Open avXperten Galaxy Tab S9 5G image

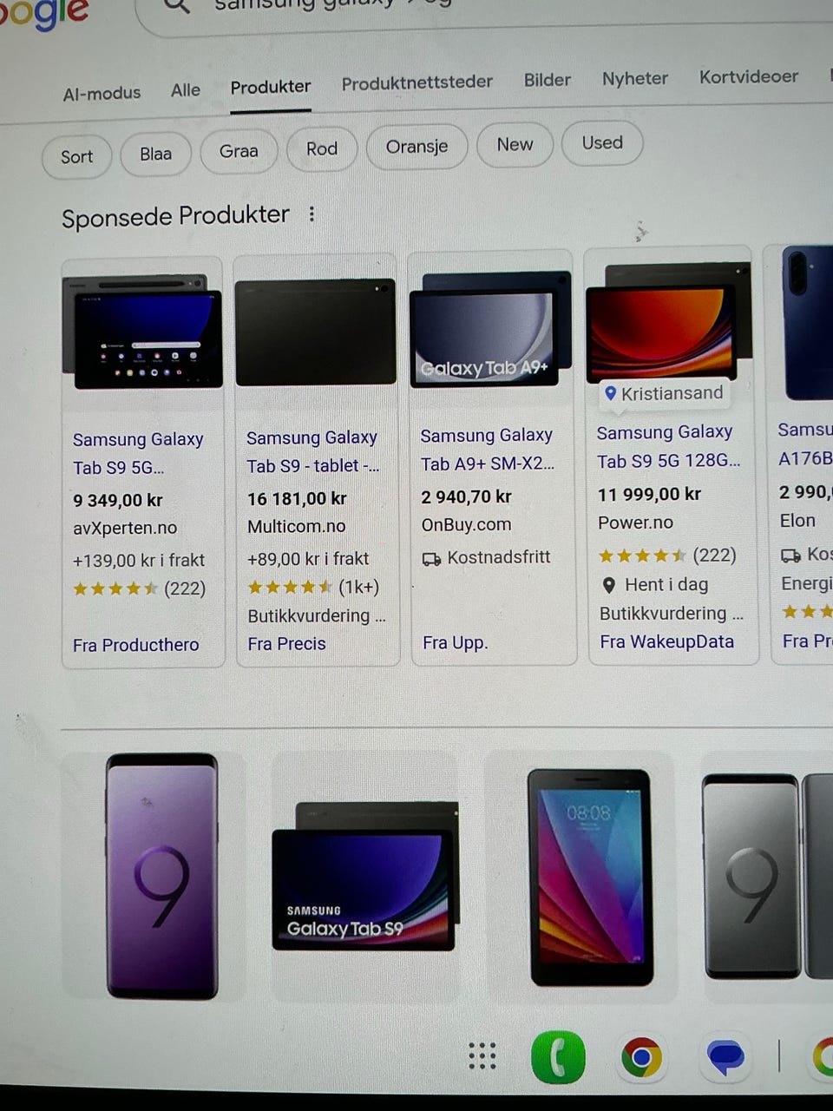pos(141,332)
